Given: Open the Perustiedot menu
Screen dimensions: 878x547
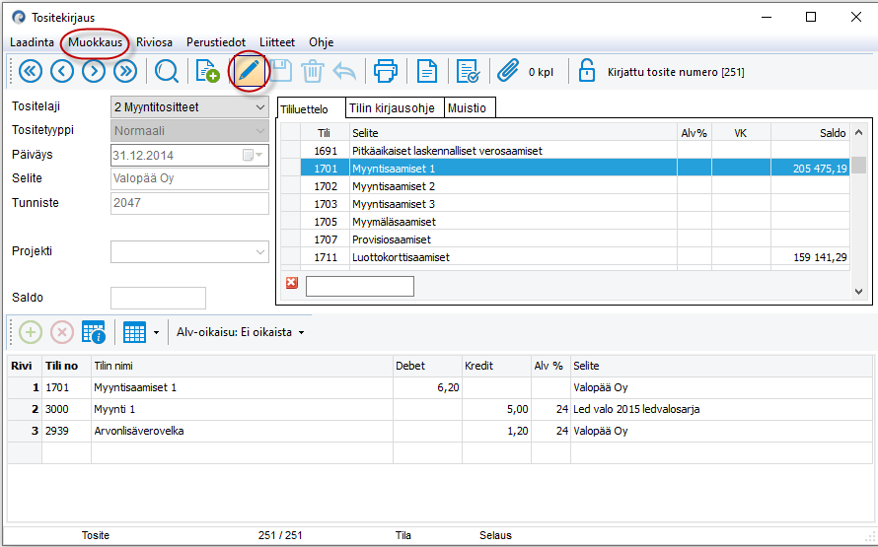Looking at the screenshot, I should coord(216,42).
